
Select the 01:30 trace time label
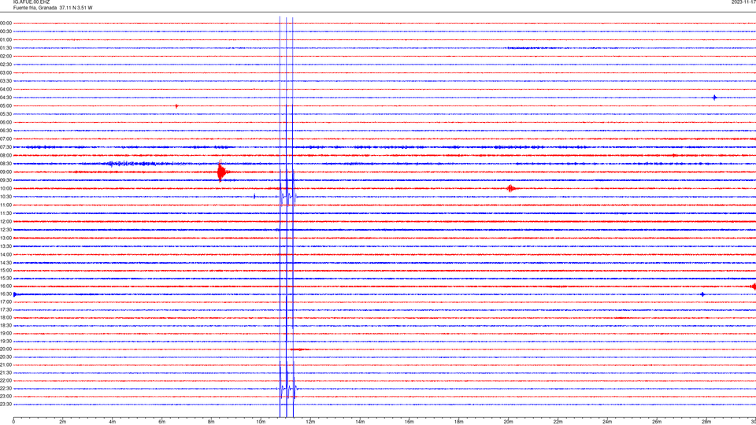point(6,48)
